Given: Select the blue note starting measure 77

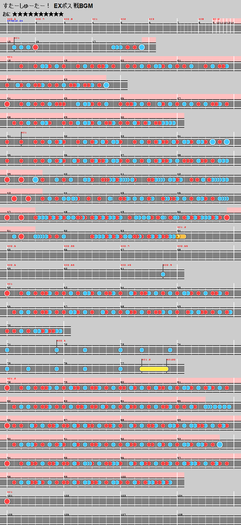Looking at the screenshot, I should point(120,369).
